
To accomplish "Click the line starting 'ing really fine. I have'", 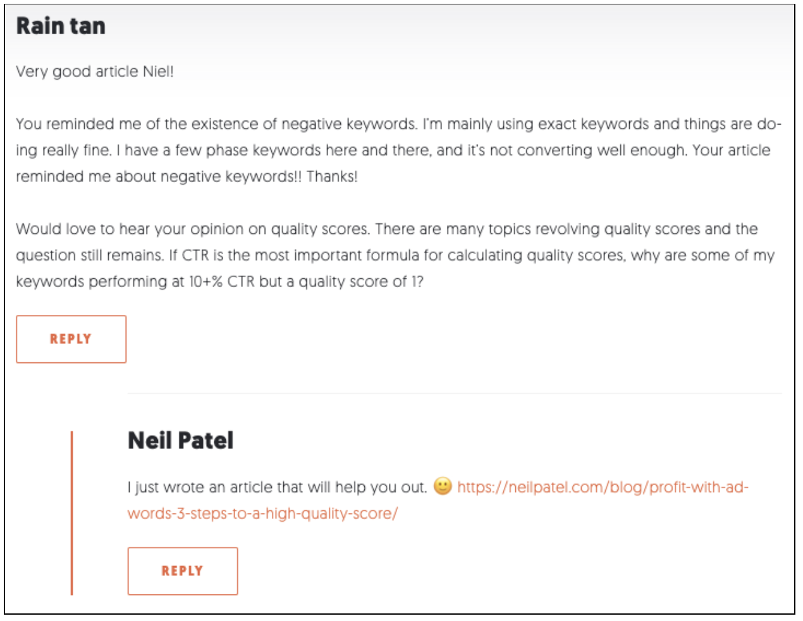I will tap(393, 151).
